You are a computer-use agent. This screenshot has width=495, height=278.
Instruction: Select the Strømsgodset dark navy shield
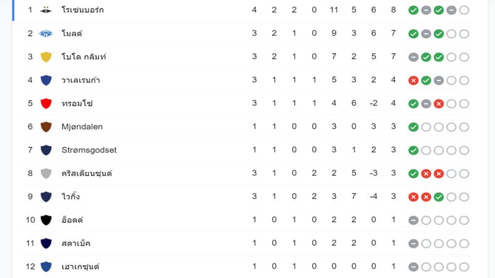46,150
